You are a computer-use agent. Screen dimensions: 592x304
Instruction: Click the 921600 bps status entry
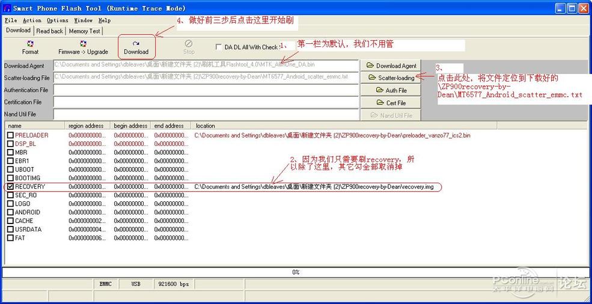[174, 284]
